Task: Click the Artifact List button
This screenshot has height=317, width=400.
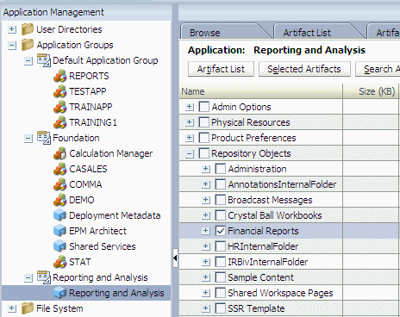Action: 221,69
